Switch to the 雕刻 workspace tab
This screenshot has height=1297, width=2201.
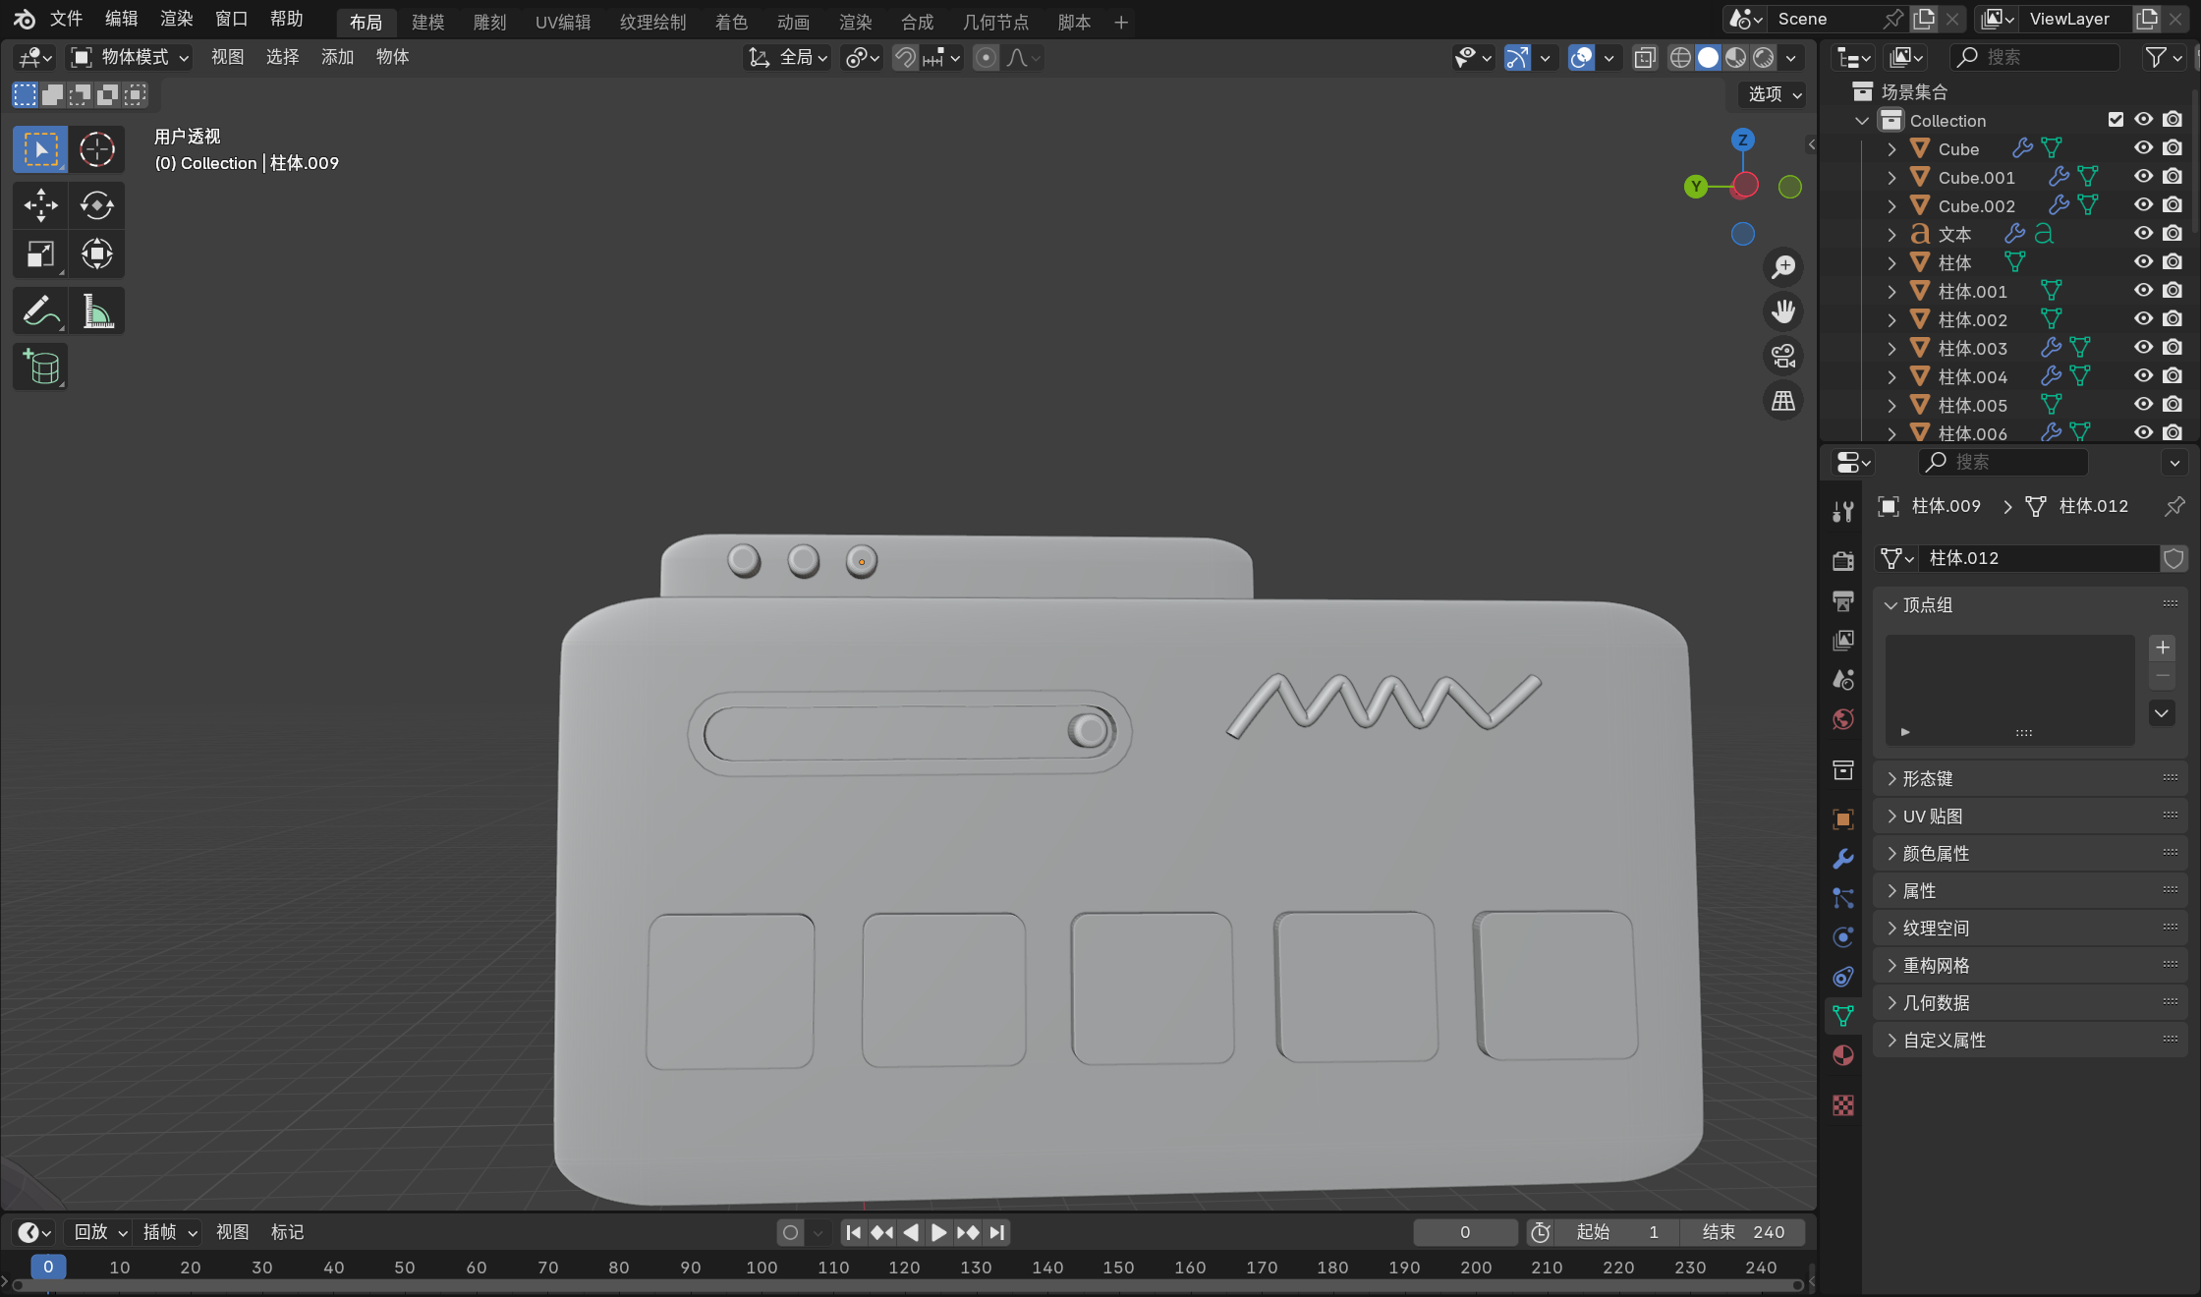[489, 22]
